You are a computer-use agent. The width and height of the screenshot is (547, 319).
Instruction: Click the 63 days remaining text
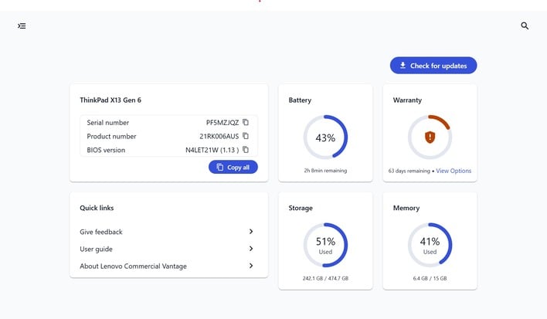(409, 171)
